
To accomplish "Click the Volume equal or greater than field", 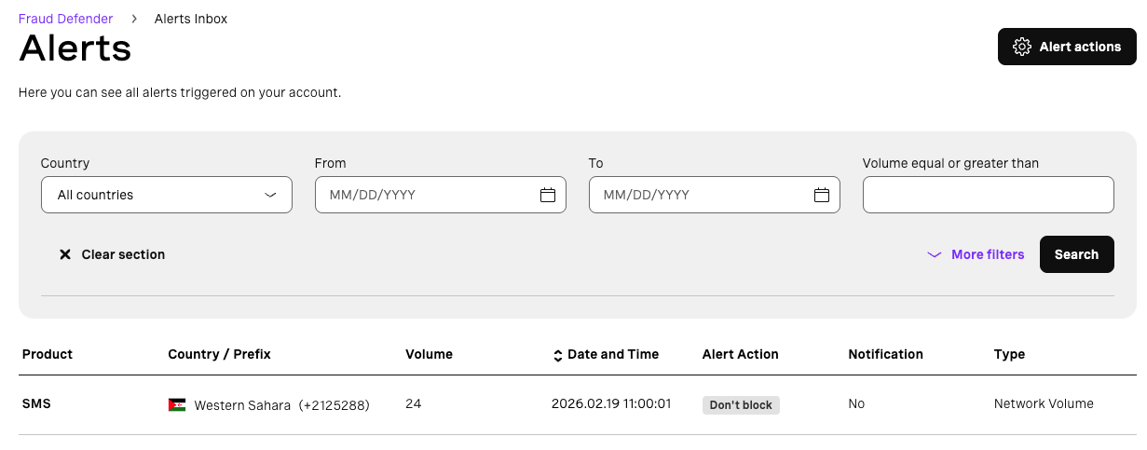I will [989, 195].
